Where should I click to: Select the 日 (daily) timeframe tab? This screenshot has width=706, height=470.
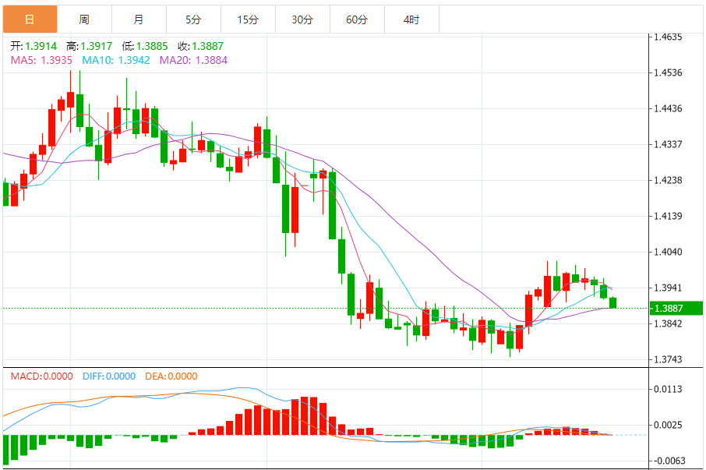30,19
